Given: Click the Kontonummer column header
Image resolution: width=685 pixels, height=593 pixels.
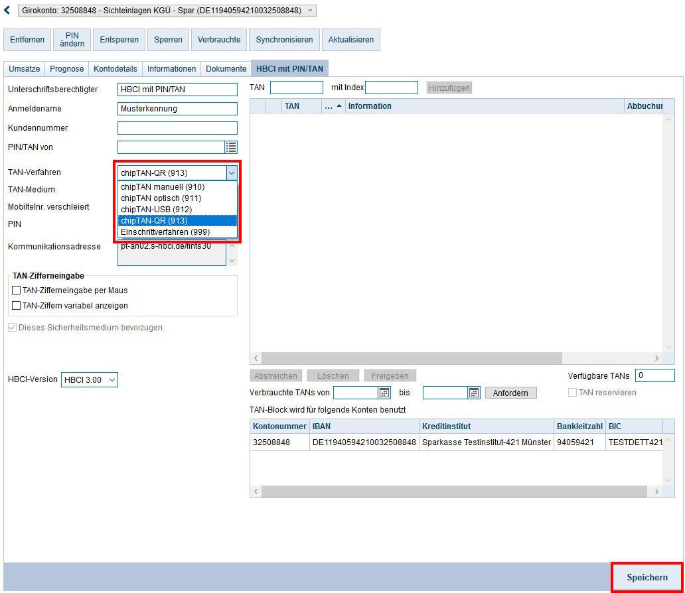Looking at the screenshot, I should pos(279,427).
